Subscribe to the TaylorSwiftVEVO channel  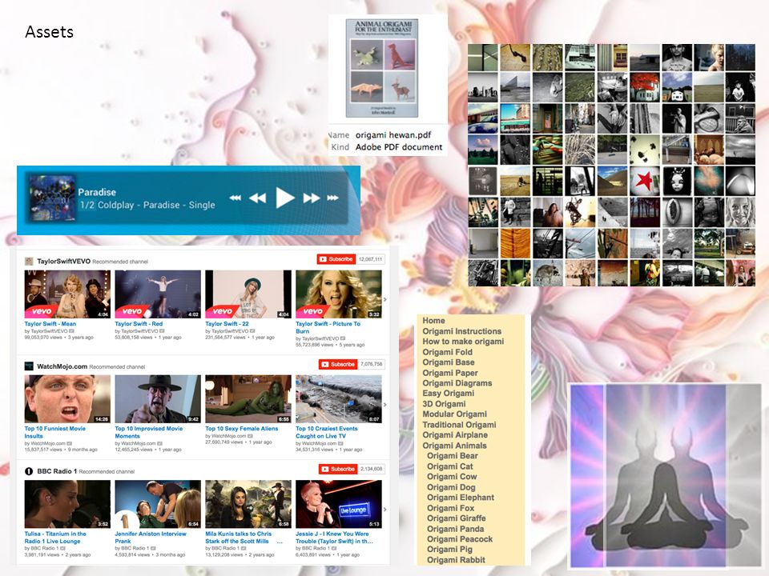pyautogui.click(x=336, y=259)
